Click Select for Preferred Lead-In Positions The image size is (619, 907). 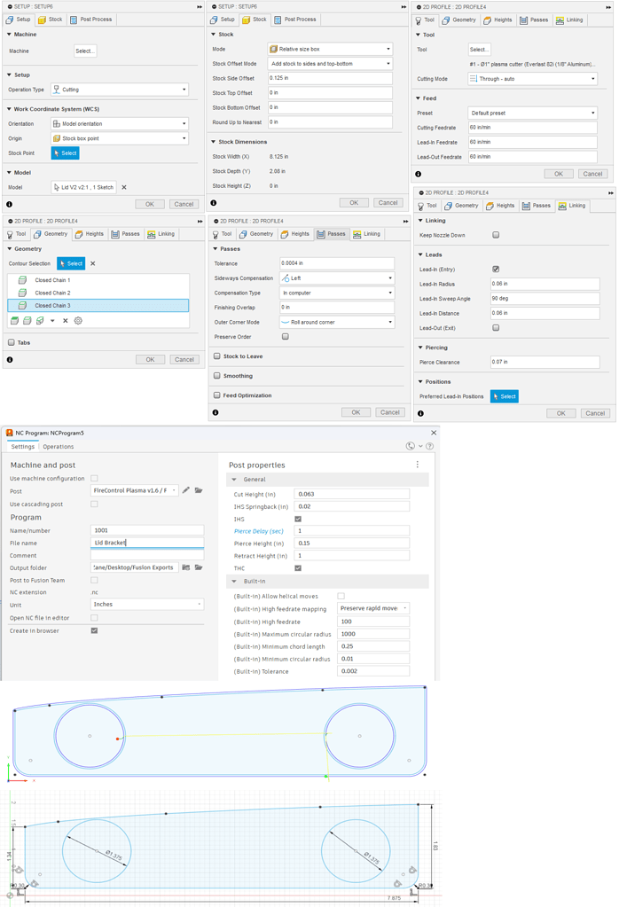coord(505,396)
